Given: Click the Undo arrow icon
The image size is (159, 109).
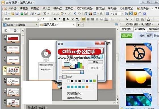Looking at the screenshot, I should coord(75,14).
